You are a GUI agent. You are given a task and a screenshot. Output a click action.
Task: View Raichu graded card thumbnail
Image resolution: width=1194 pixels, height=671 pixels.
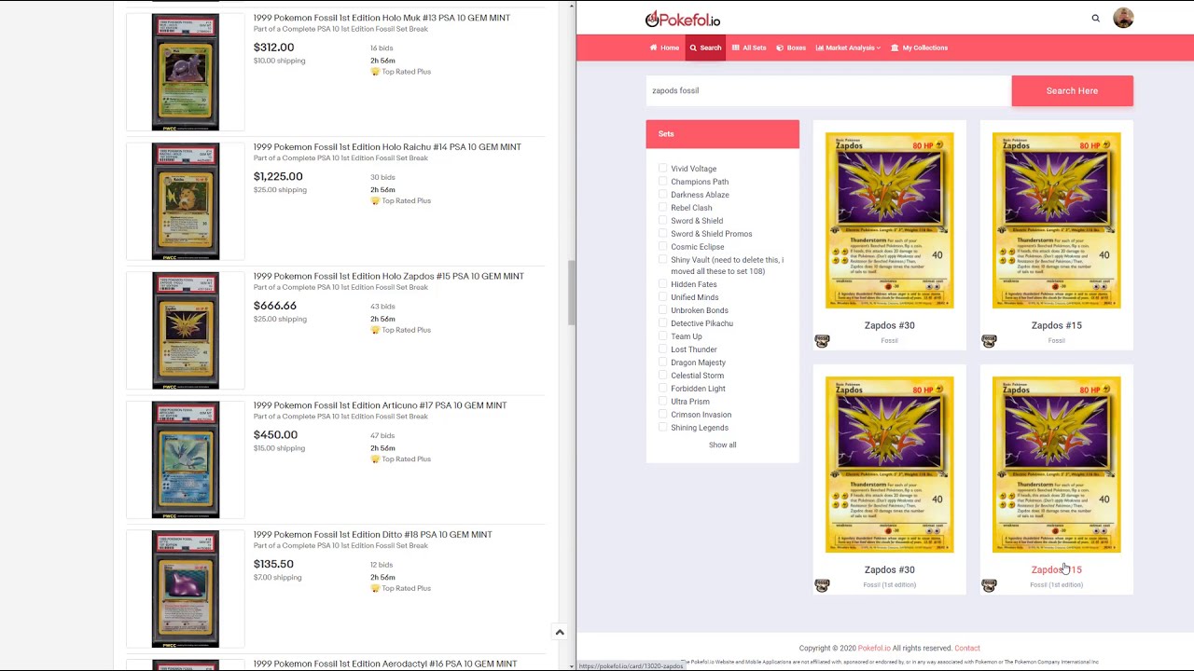tap(186, 201)
